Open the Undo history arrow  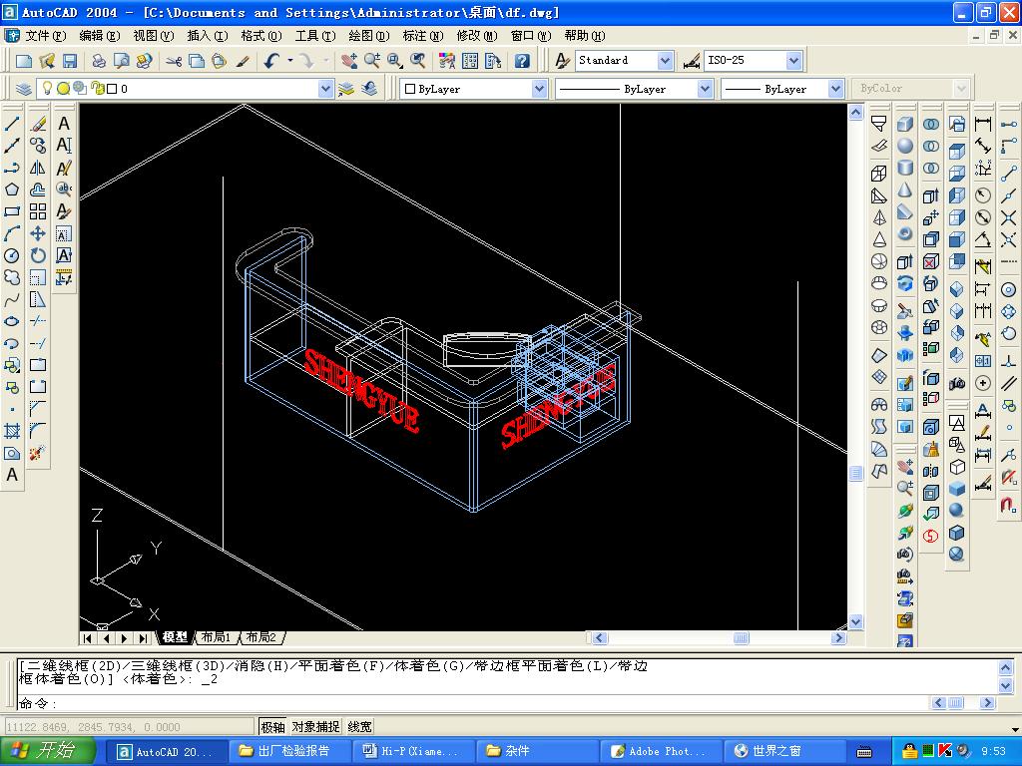[x=290, y=61]
